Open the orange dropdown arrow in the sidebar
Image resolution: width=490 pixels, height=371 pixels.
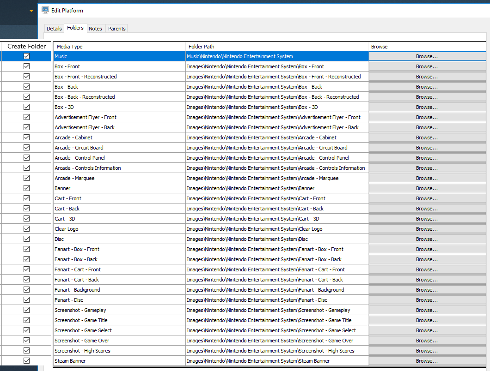[x=31, y=11]
